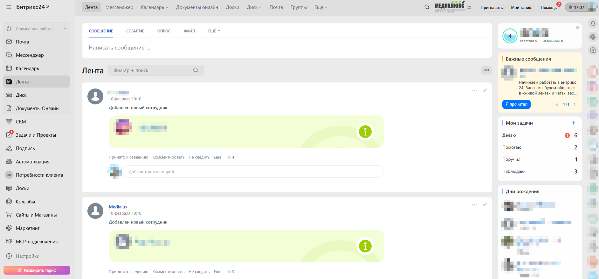Open CRM from the left sidebar
This screenshot has width=599, height=279.
coord(21,122)
